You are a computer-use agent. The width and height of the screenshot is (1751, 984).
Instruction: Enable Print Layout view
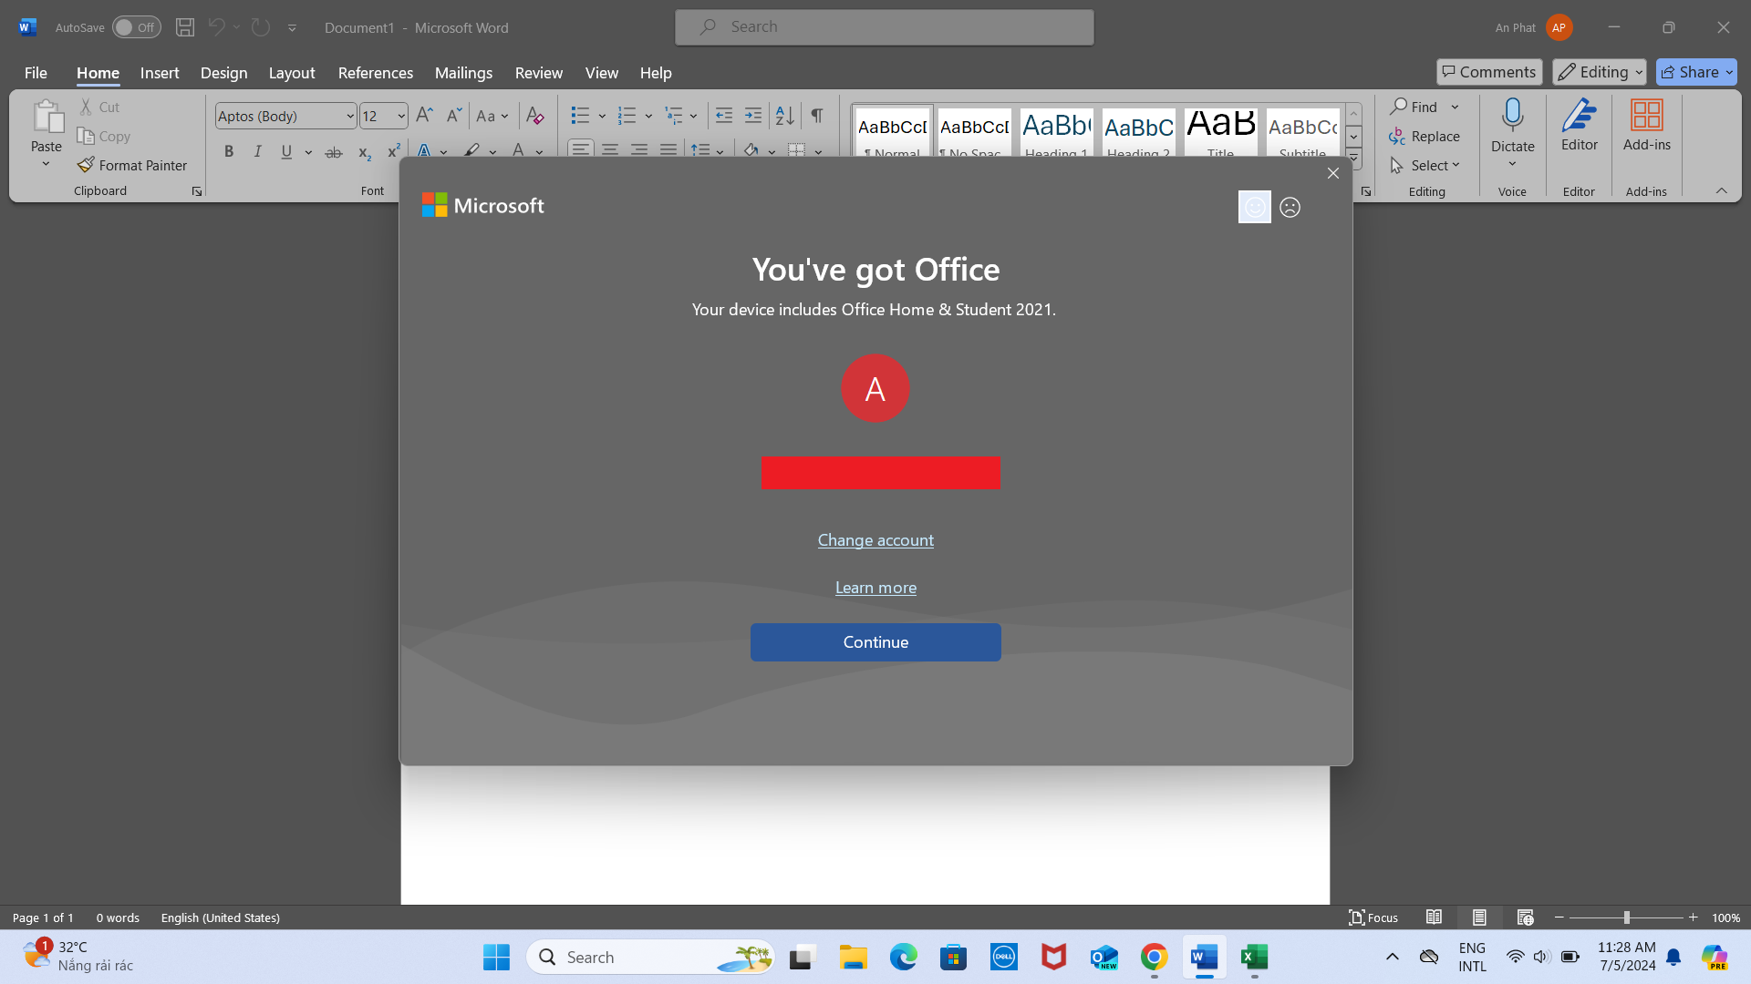(x=1479, y=917)
